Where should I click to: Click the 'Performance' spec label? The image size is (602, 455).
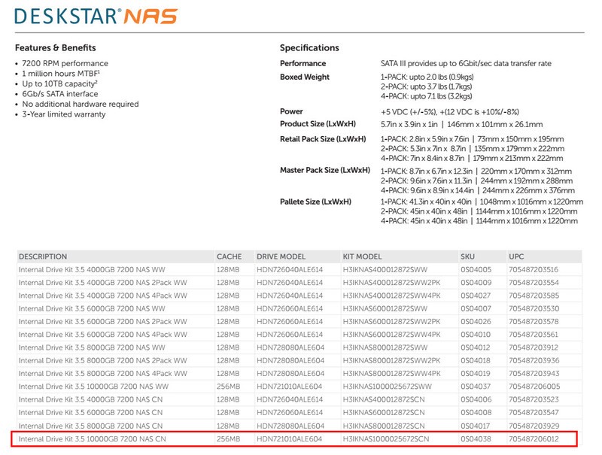(x=303, y=63)
